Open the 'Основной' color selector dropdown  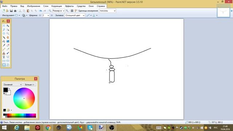(x=13, y=84)
